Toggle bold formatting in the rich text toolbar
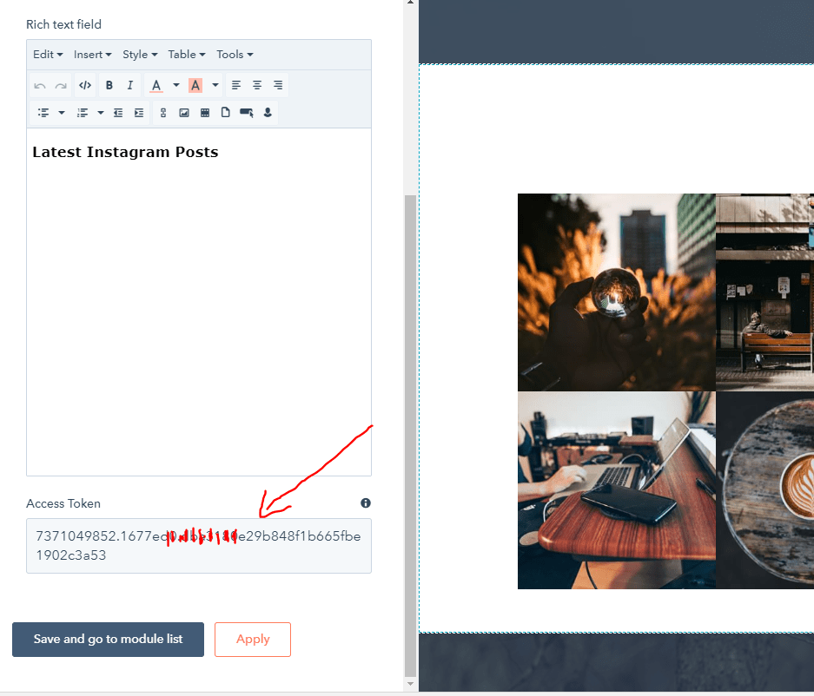The width and height of the screenshot is (814, 696). click(x=109, y=85)
